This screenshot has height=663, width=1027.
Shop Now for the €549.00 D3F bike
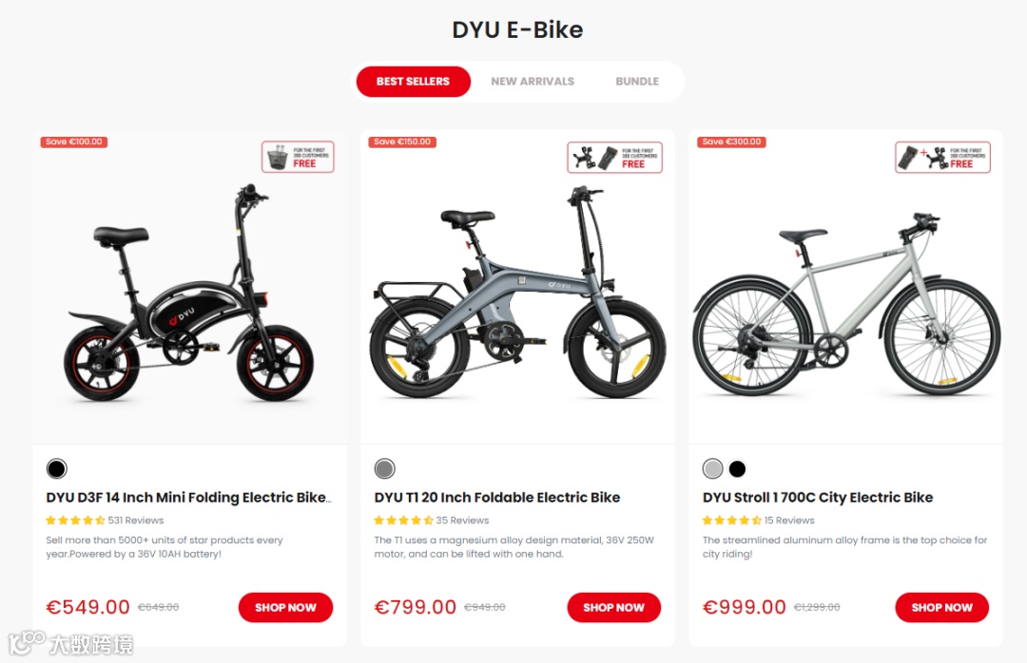tap(285, 607)
